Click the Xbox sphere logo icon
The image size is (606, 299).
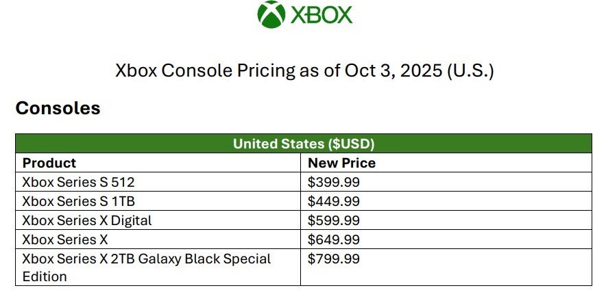point(271,14)
